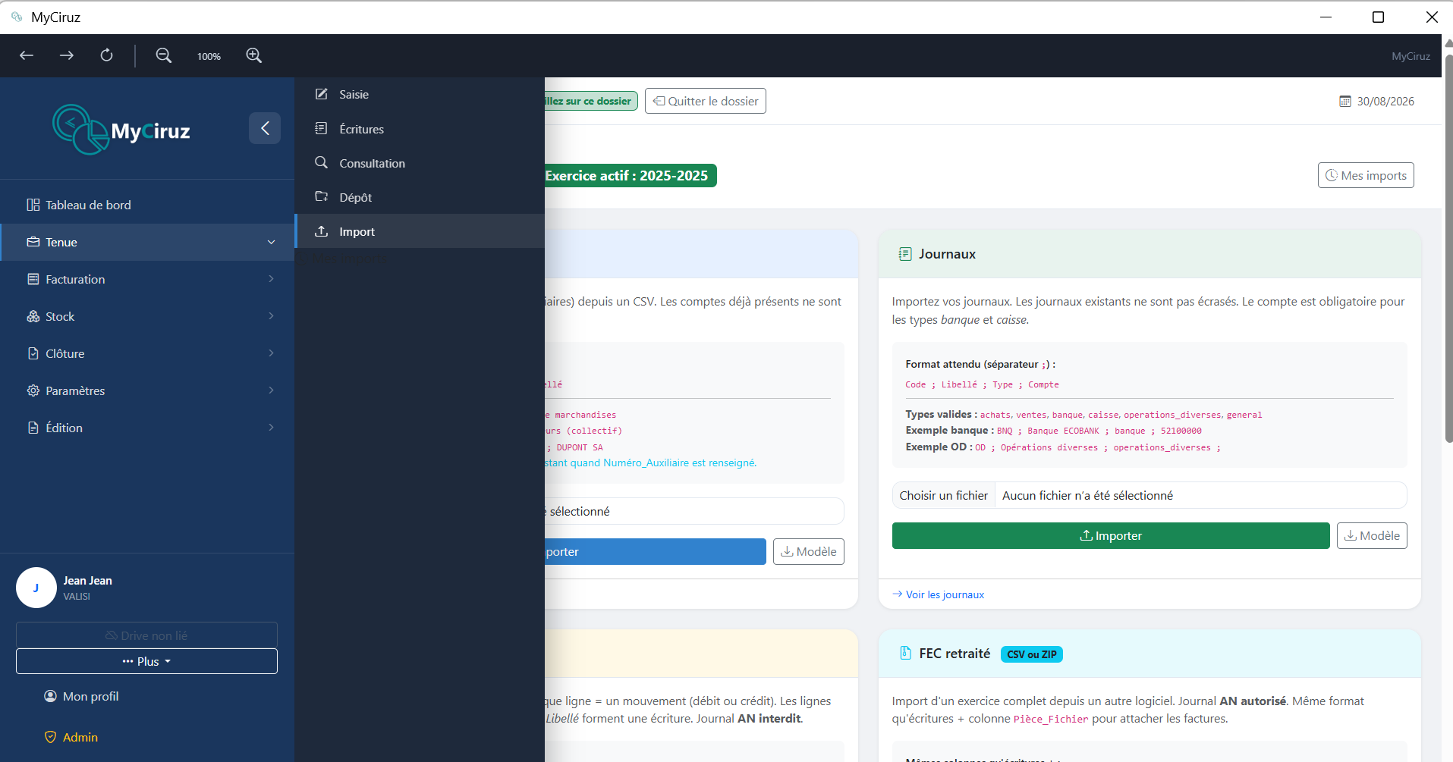Viewport: 1453px width, 762px height.
Task: Expand the Clôture menu chevron
Action: pyautogui.click(x=271, y=353)
